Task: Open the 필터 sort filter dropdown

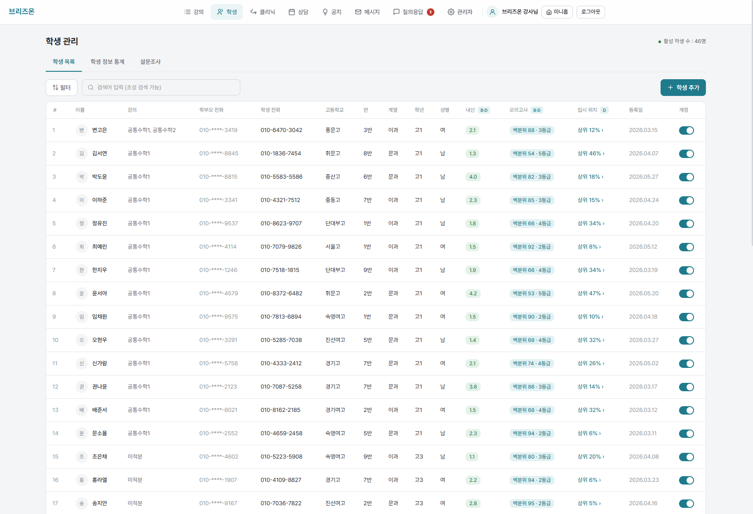Action: click(x=62, y=88)
